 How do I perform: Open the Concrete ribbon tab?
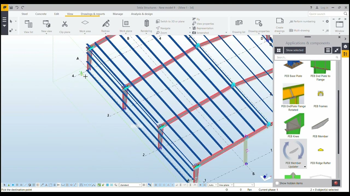point(41,14)
